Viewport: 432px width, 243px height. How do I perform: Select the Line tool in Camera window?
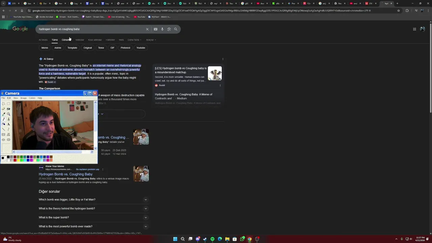(3, 129)
